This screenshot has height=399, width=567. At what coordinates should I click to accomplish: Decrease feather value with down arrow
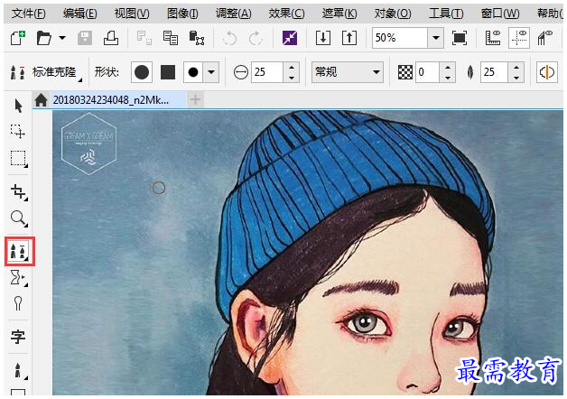(x=516, y=78)
